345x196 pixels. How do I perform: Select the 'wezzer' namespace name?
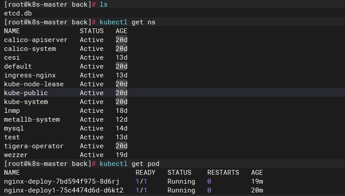pos(16,155)
